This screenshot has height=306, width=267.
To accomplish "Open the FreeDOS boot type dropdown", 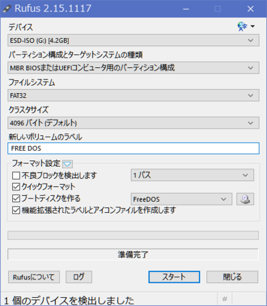I will pos(181,199).
